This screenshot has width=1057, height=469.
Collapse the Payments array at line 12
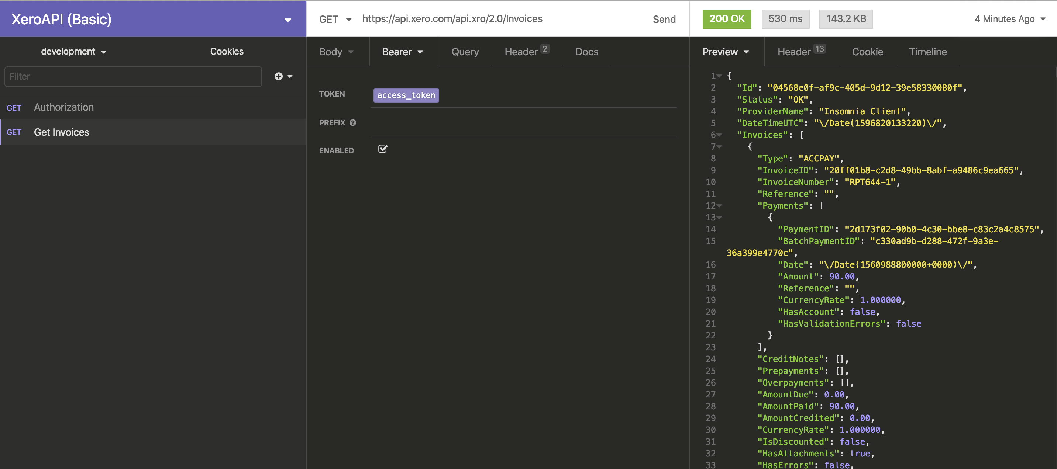(x=720, y=206)
